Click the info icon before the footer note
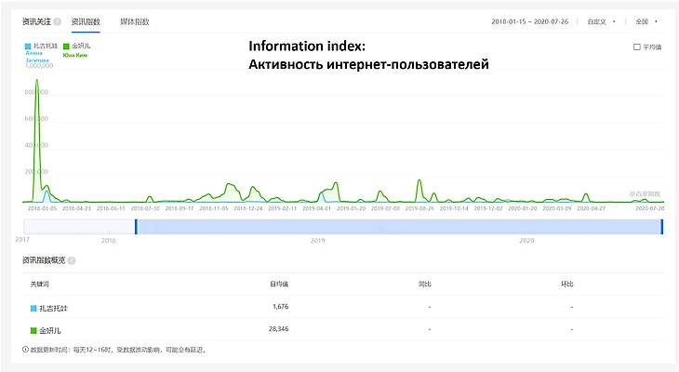Screen dimensions: 679x372 tap(25, 350)
